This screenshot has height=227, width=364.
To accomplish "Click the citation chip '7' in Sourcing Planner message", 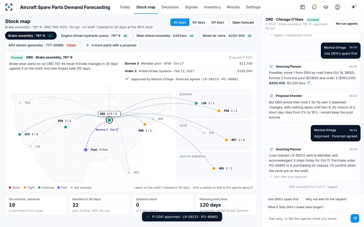I will tap(308, 83).
